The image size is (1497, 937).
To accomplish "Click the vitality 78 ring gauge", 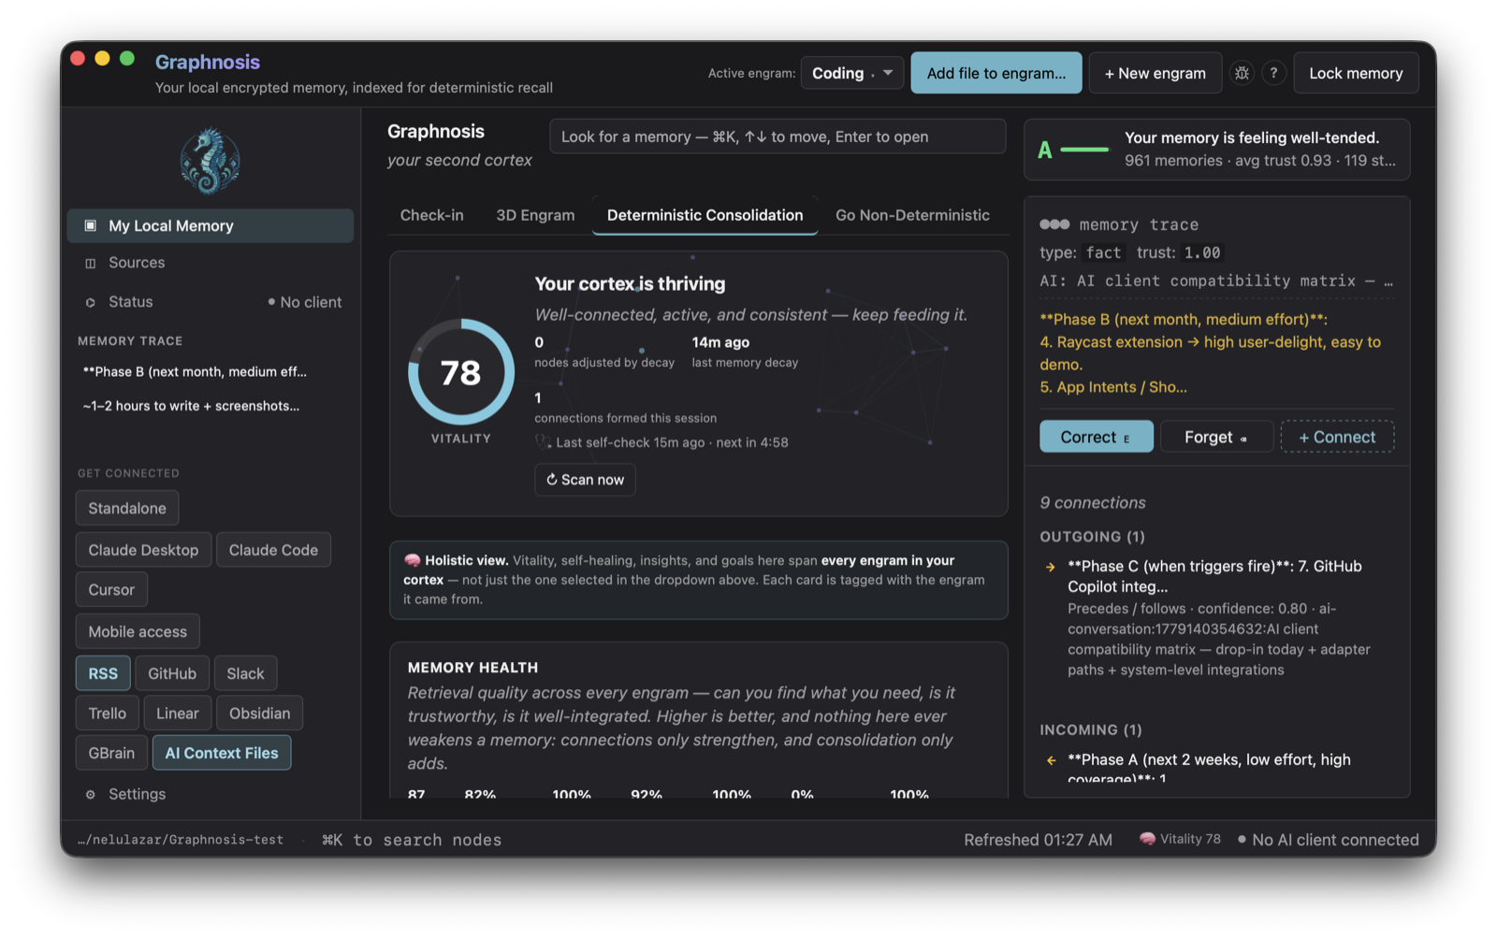I will [x=461, y=372].
